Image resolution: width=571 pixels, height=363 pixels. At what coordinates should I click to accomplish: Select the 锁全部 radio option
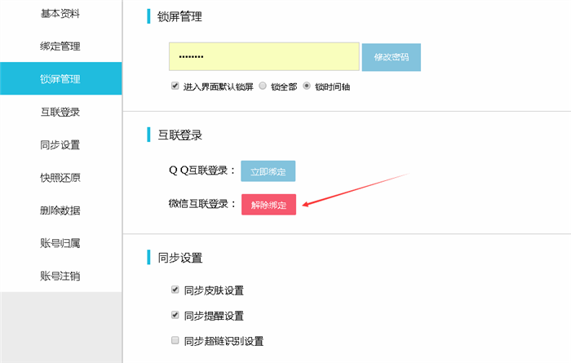(x=263, y=86)
